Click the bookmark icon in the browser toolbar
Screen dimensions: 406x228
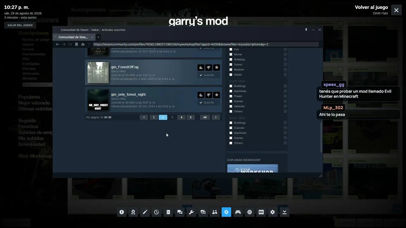pyautogui.click(x=76, y=44)
